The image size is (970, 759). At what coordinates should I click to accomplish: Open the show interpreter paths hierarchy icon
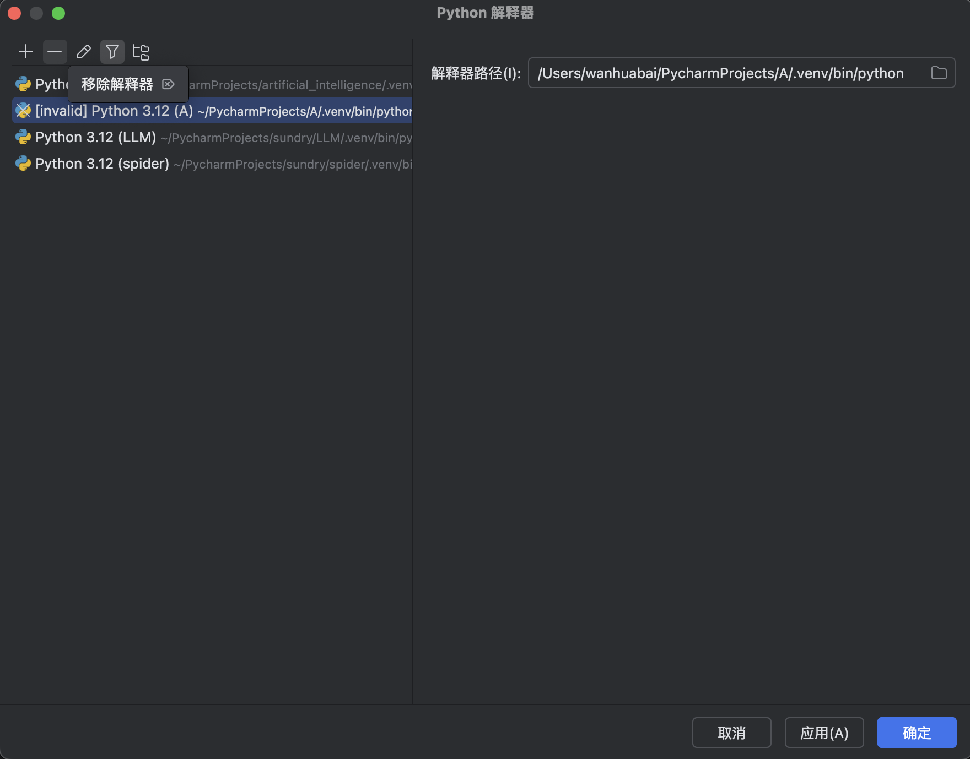pyautogui.click(x=141, y=51)
